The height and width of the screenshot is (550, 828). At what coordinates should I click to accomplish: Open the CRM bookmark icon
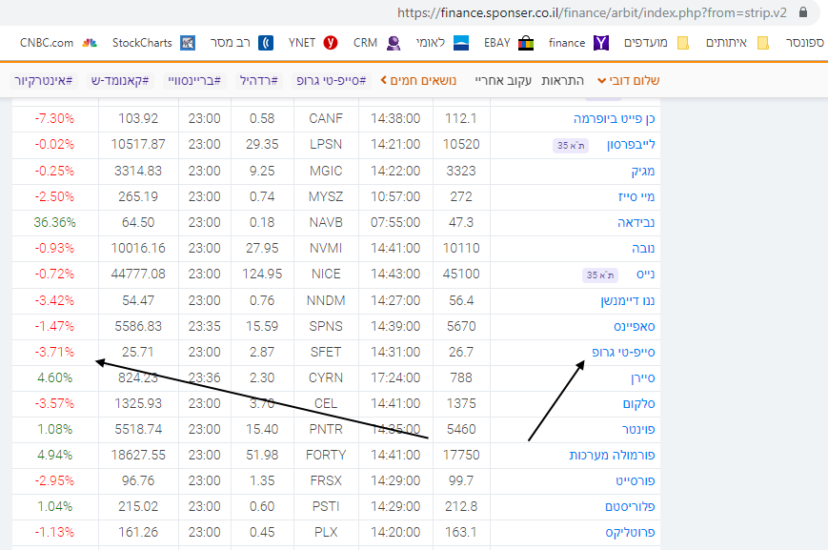(394, 43)
